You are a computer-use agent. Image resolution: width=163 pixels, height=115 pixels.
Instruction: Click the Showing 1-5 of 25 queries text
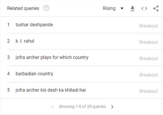point(82,107)
